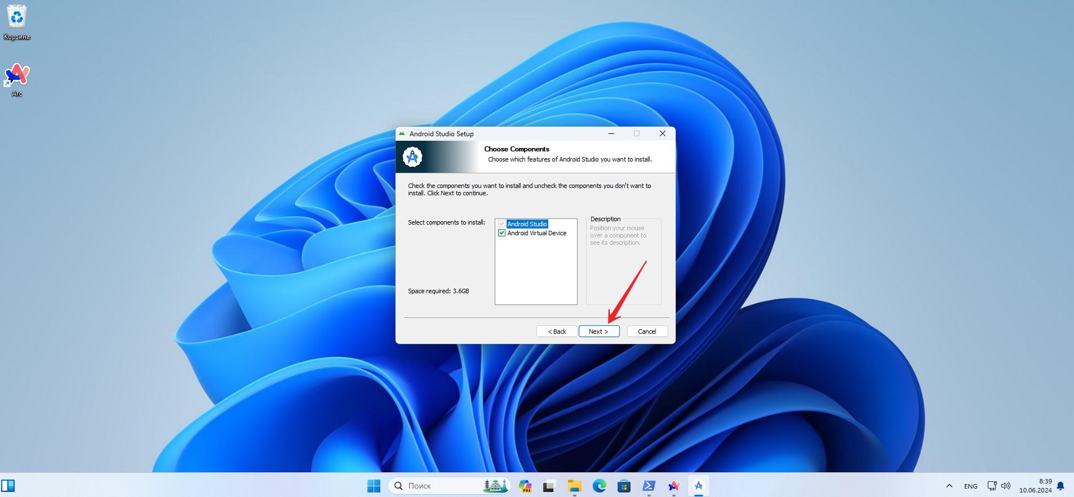Click the search highlight image in Поиск box
The width and height of the screenshot is (1074, 497).
(495, 486)
